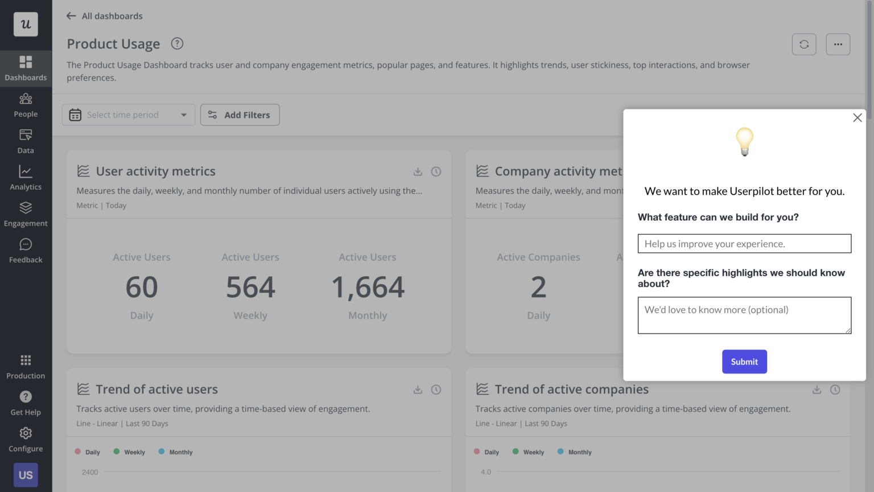Download the User activity metrics report
The width and height of the screenshot is (874, 492).
(x=418, y=171)
